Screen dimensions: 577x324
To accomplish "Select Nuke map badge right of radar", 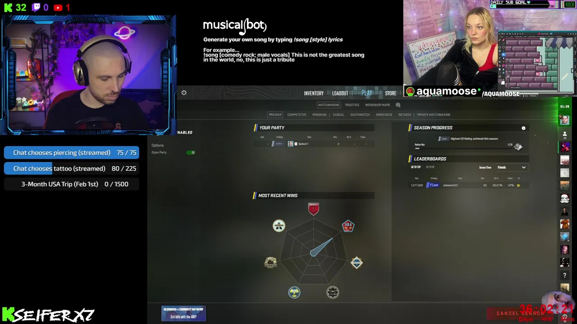I will (357, 262).
